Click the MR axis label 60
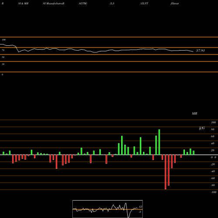Screen dimensions: 218x218 (213, 136)
